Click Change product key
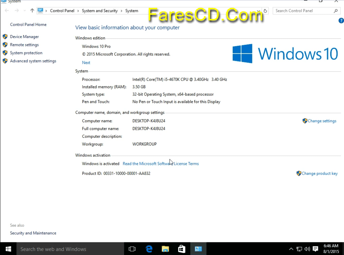344x255 pixels. coord(320,174)
